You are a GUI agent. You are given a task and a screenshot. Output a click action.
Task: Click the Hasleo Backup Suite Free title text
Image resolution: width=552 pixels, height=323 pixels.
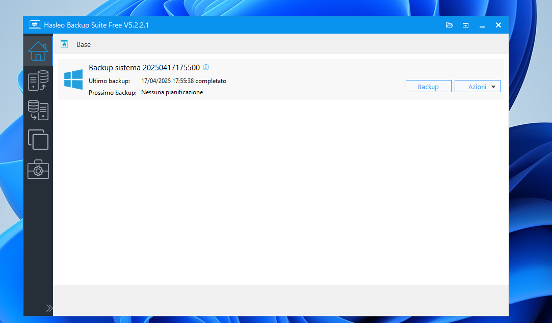pos(96,25)
